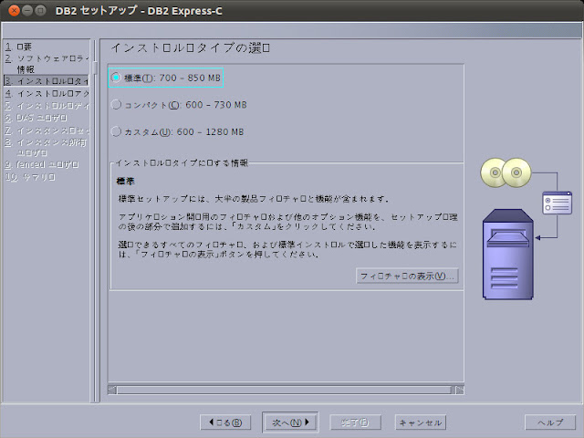Cancel setup via キャンセル button
This screenshot has height=438, width=584.
[420, 422]
